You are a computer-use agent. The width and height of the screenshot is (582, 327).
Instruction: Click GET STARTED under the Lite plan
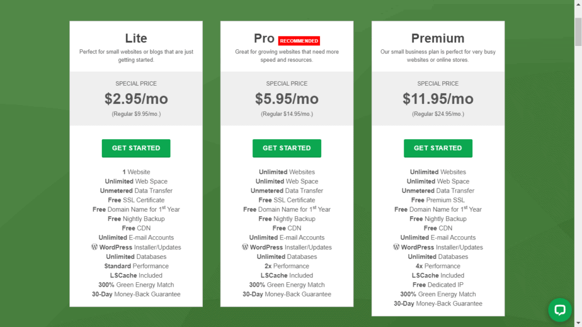coord(136,148)
